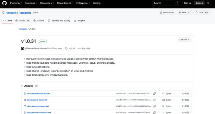The width and height of the screenshot is (215, 114).
Task: Open the Compare dropdown
Action: [185, 40]
